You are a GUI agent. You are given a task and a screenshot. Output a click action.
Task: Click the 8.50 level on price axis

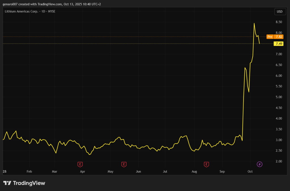(279, 22)
